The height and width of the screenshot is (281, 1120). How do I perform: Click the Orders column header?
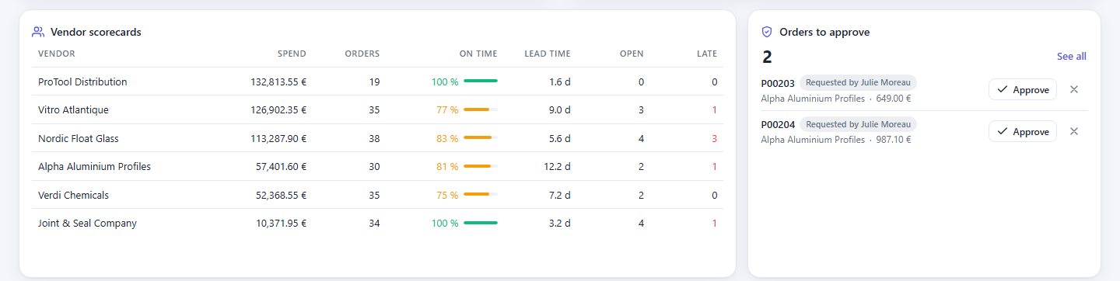(362, 54)
